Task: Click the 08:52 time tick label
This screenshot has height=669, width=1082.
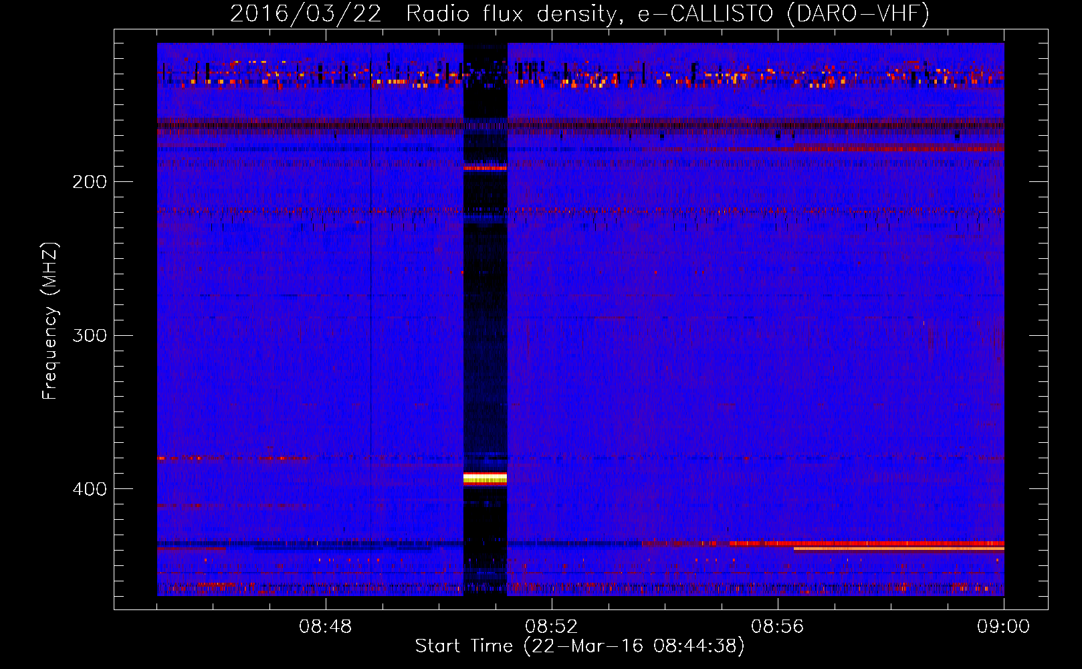Action: 552,627
